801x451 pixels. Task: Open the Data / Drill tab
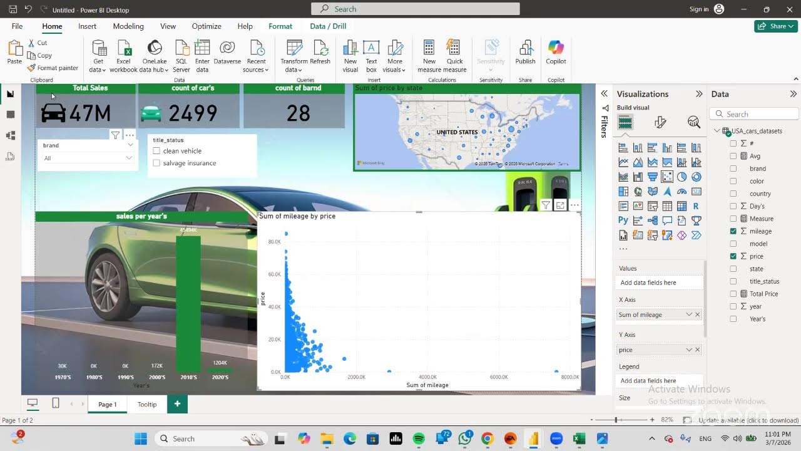pyautogui.click(x=328, y=26)
